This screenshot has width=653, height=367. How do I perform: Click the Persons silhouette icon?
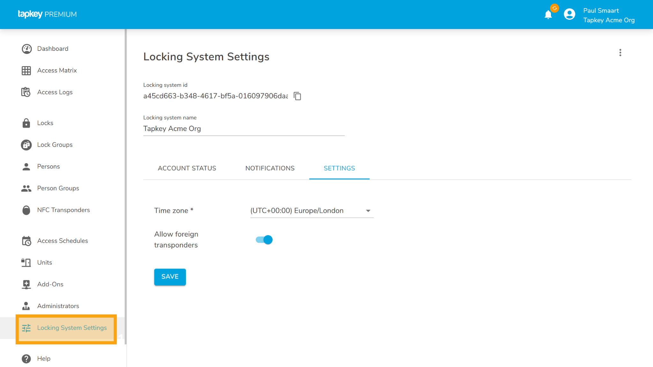[26, 167]
